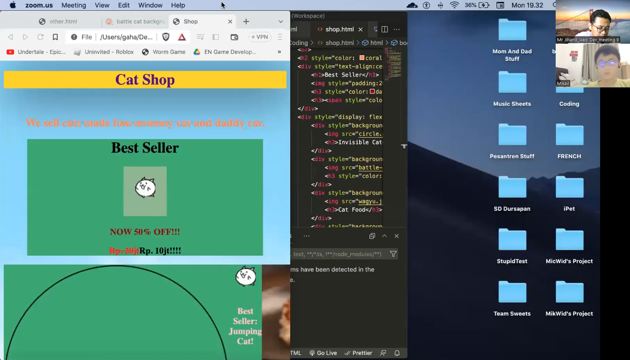The height and width of the screenshot is (360, 630).
Task: Click the Best Seller cat image
Action: pyautogui.click(x=145, y=191)
